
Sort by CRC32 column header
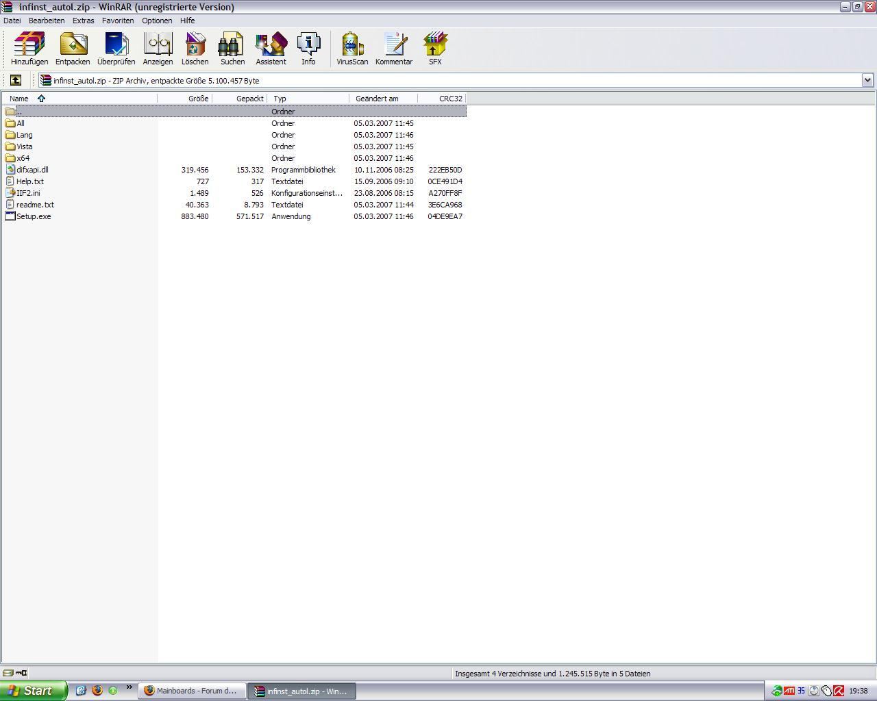click(x=442, y=99)
